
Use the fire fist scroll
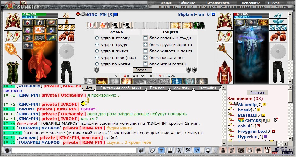click(104, 25)
